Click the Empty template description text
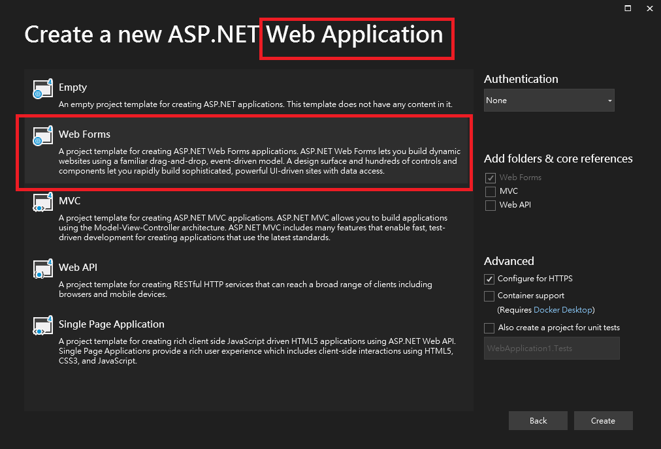Screen dimensions: 661x449 click(255, 104)
